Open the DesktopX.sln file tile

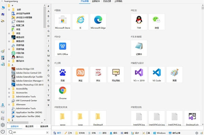[192, 118]
